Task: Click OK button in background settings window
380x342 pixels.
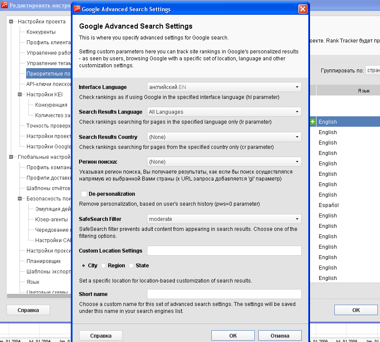Action: pos(356,310)
